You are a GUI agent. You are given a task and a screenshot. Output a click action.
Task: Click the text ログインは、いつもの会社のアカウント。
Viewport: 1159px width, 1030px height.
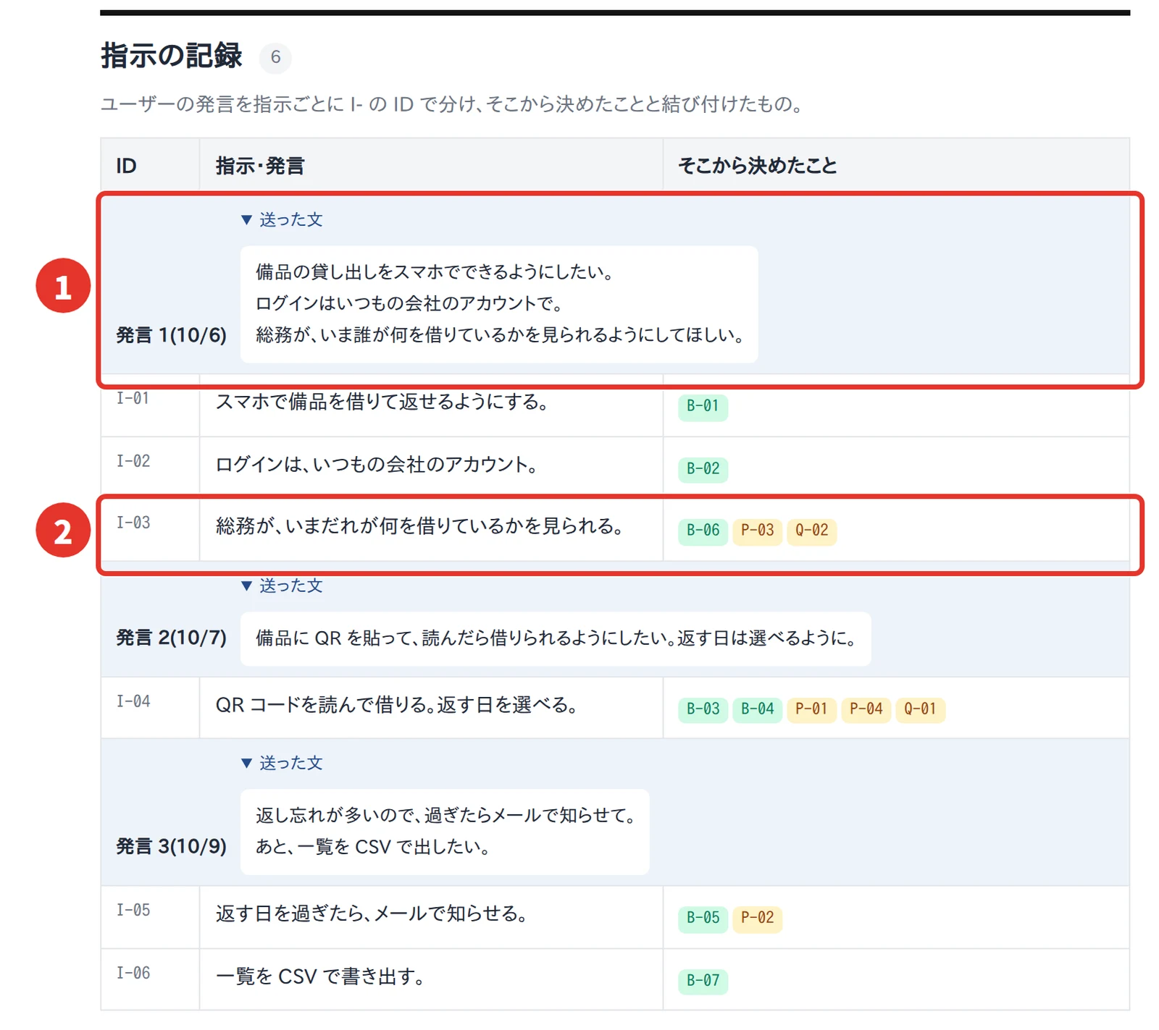tap(377, 465)
